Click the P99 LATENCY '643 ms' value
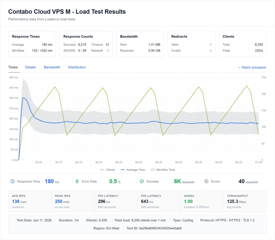 click(147, 202)
